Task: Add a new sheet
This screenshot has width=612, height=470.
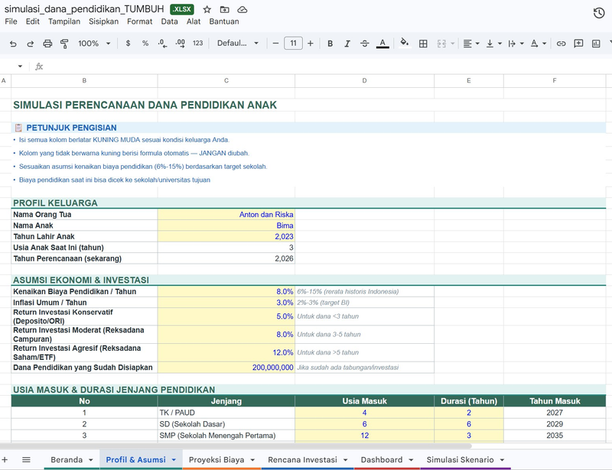Action: [5, 459]
